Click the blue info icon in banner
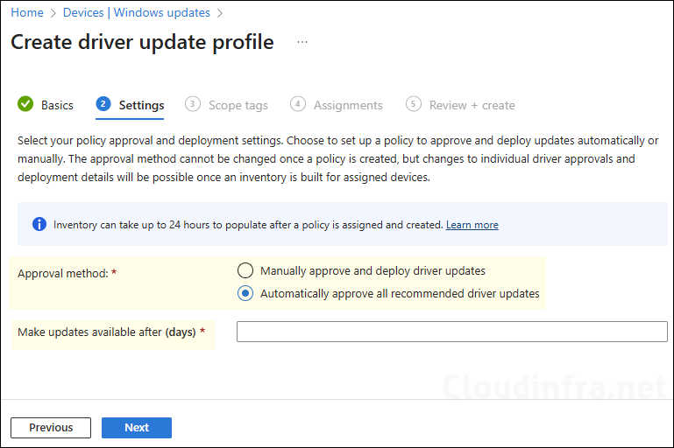674x448 pixels. pos(39,225)
